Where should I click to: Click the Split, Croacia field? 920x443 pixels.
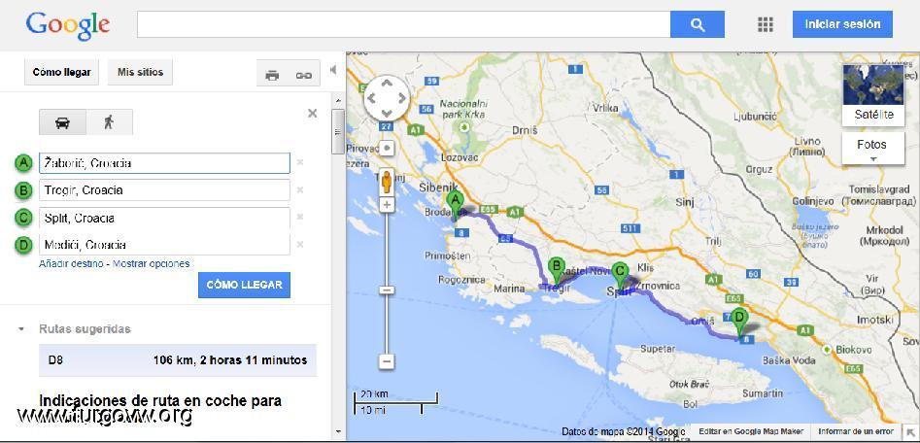click(164, 218)
